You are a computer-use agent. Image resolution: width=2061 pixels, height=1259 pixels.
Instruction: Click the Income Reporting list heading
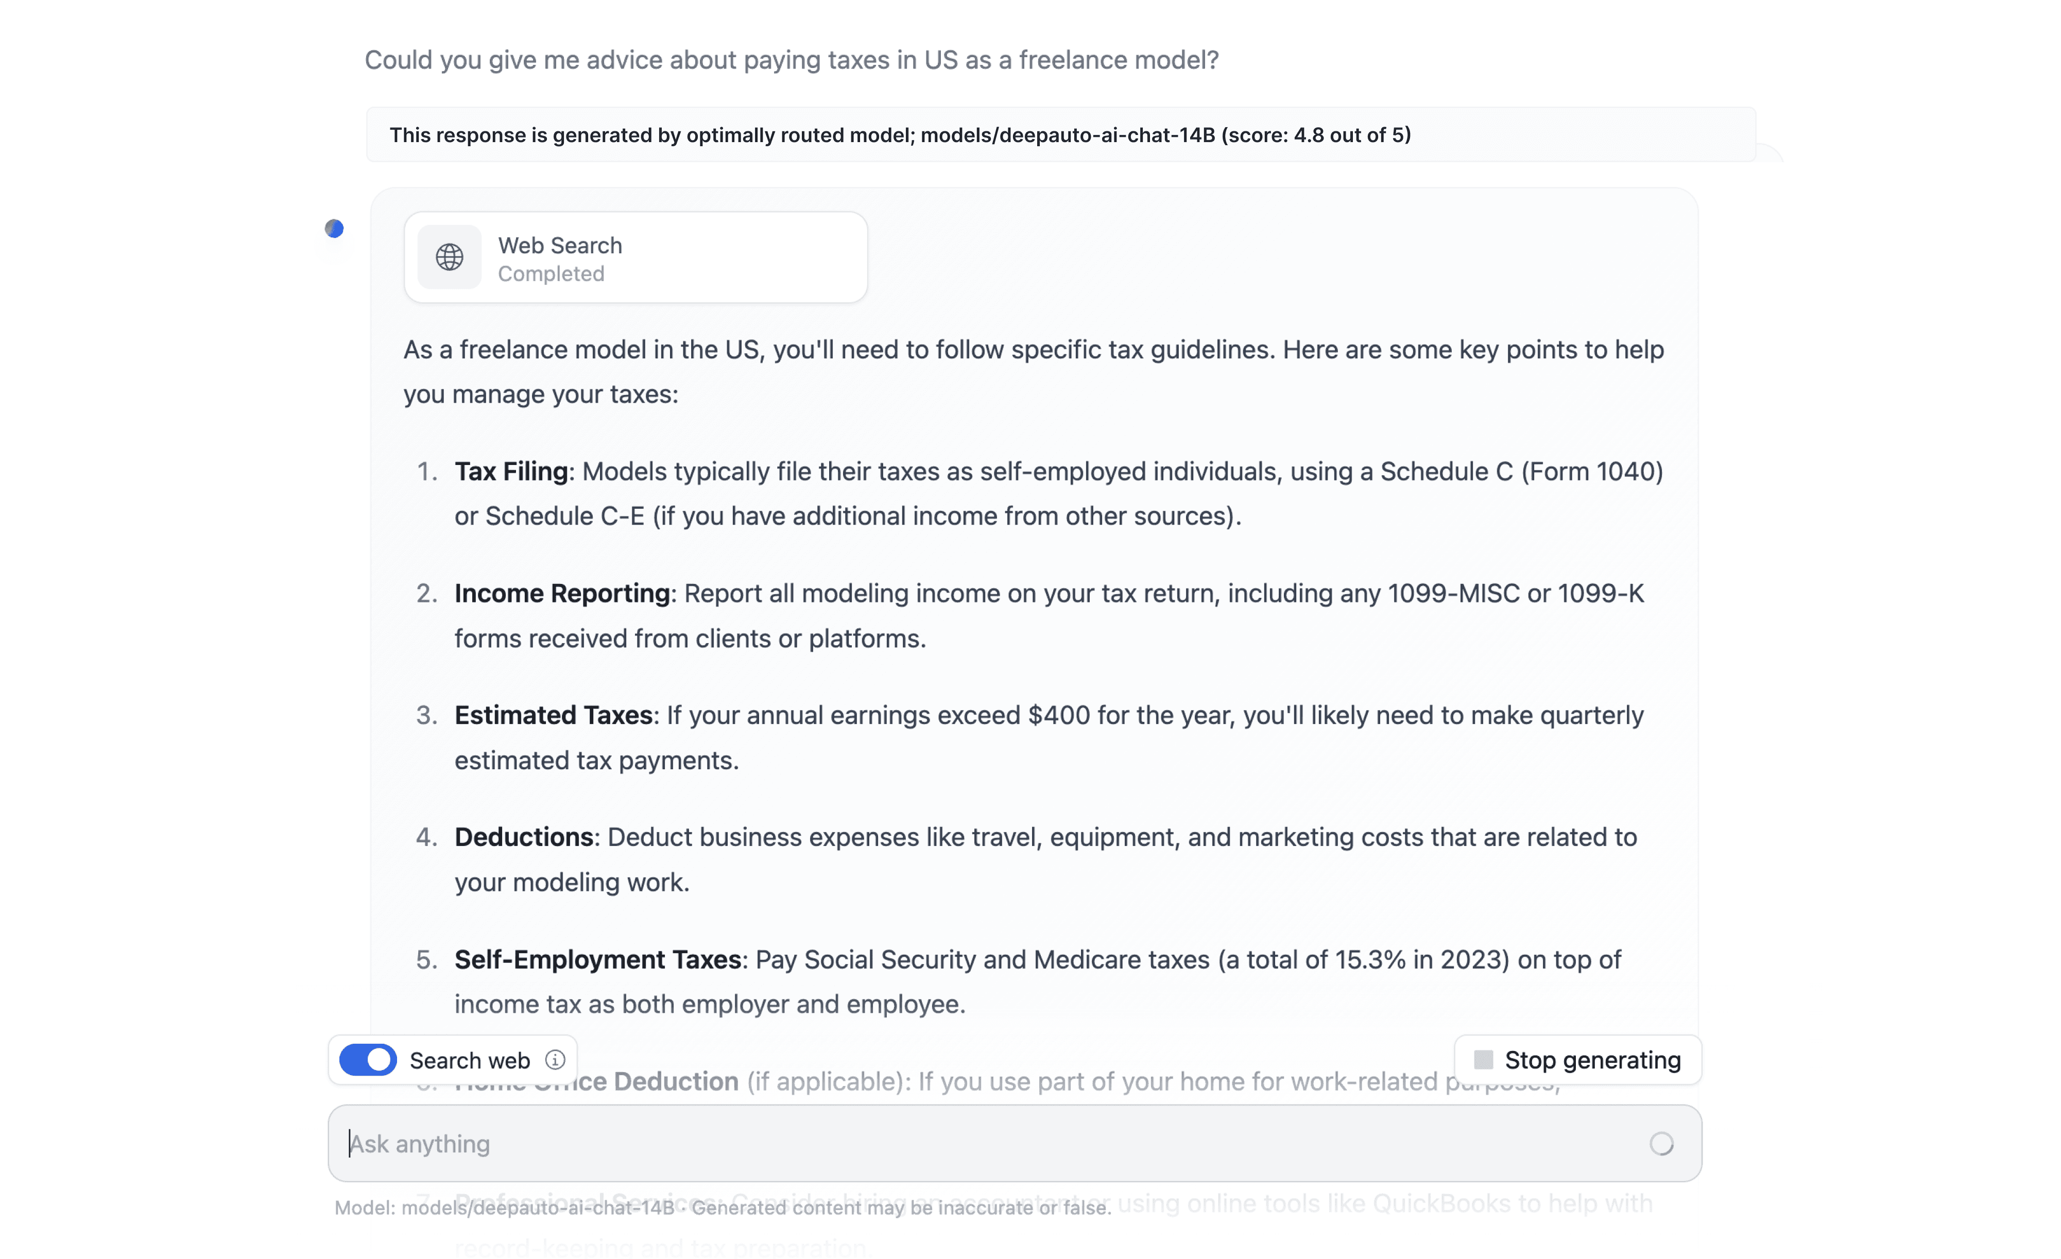point(562,593)
